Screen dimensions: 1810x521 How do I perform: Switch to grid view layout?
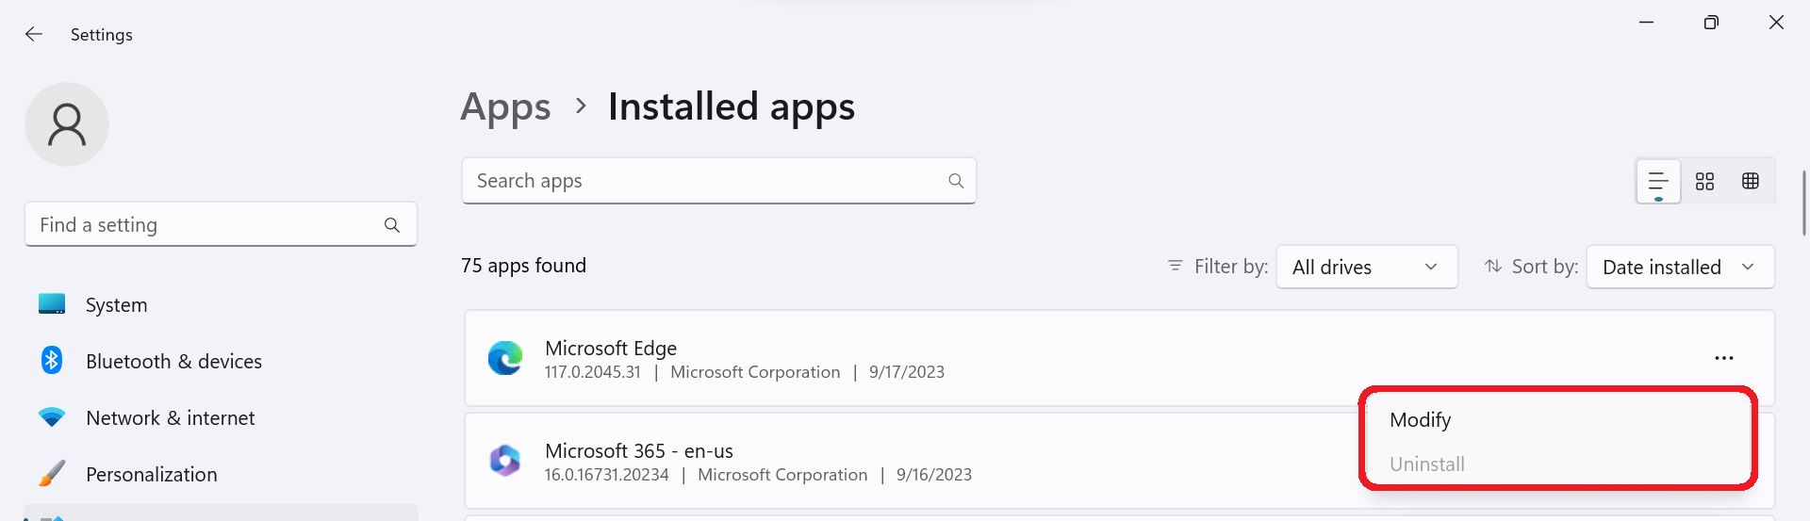1704,181
